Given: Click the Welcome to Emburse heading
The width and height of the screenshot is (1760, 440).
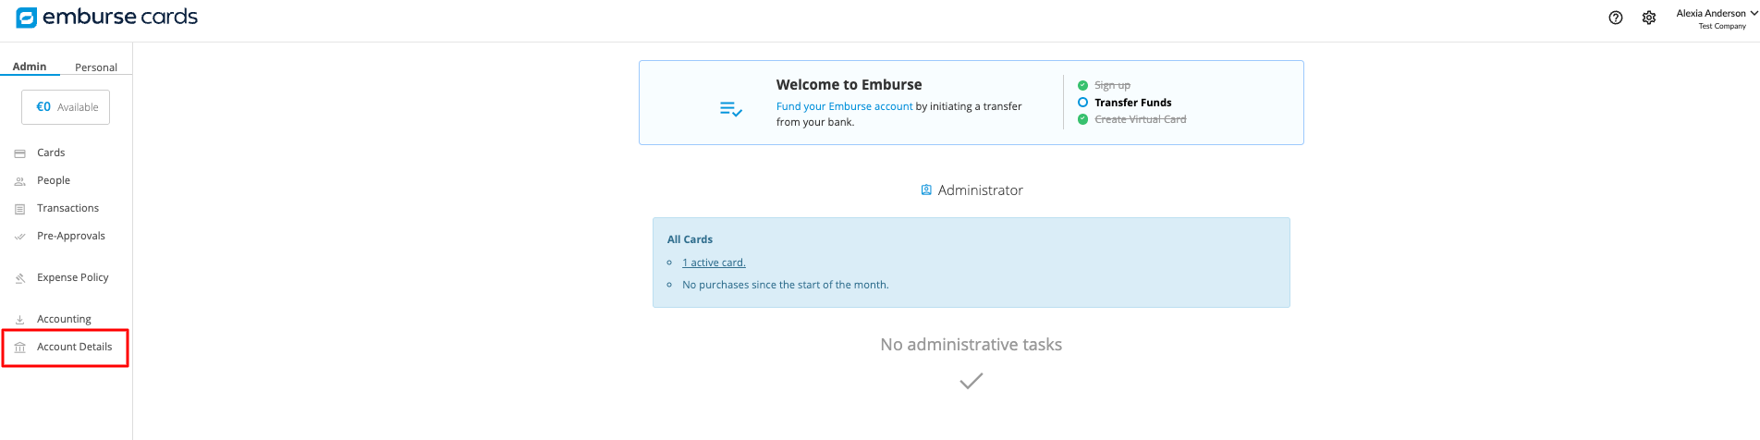Looking at the screenshot, I should click(849, 84).
